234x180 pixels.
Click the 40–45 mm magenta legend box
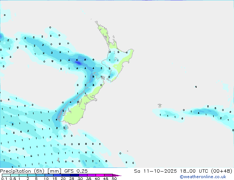pos(100,175)
